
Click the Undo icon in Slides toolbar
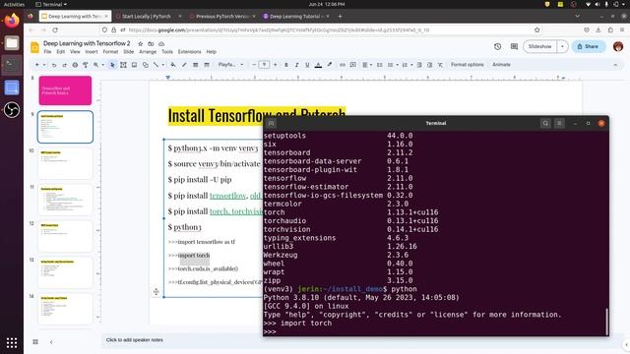tap(54, 65)
